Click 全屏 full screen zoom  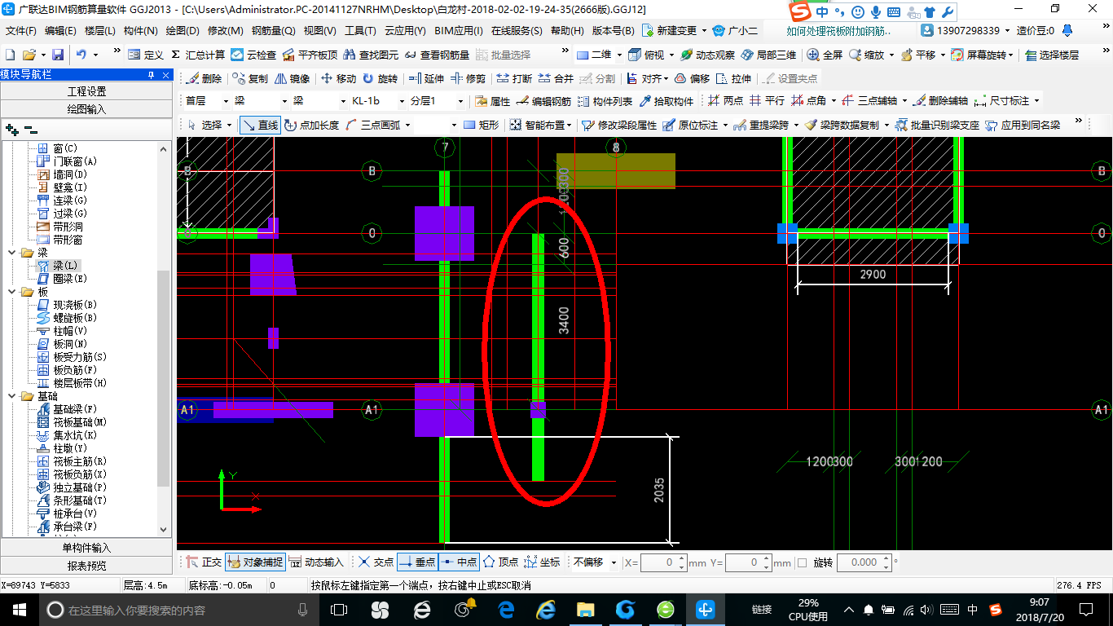[825, 55]
